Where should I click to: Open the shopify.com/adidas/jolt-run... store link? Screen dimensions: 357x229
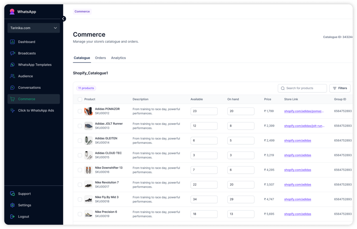(x=304, y=126)
